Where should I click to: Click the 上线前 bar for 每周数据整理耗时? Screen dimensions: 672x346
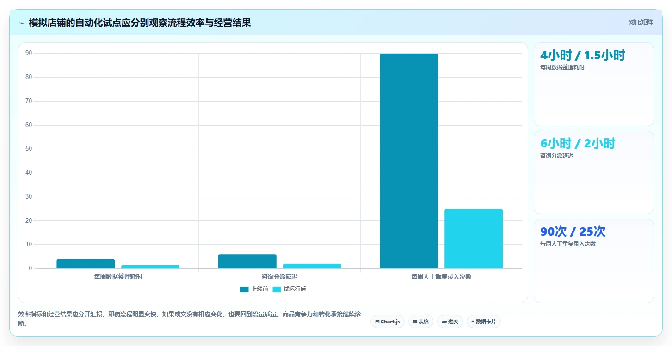coord(86,264)
